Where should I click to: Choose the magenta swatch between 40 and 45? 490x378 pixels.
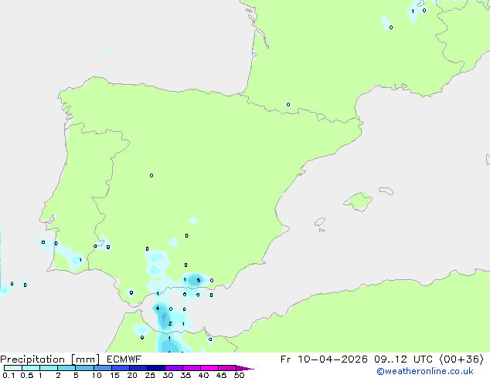209,368
